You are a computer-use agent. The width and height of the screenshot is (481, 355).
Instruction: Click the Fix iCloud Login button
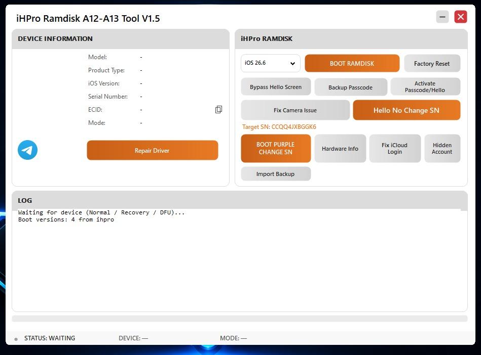pos(395,149)
